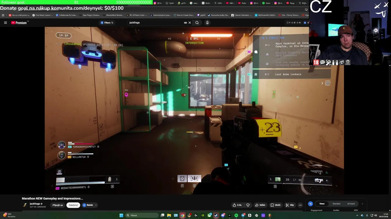Open the 'How to Create Your...' bookmark
391x219 pixels.
(184, 15)
